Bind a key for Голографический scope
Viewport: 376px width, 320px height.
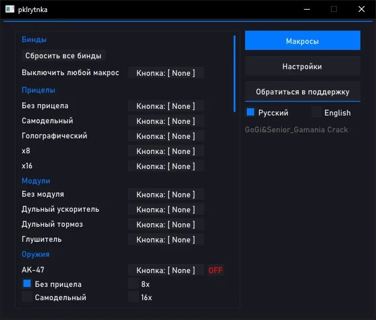166,137
